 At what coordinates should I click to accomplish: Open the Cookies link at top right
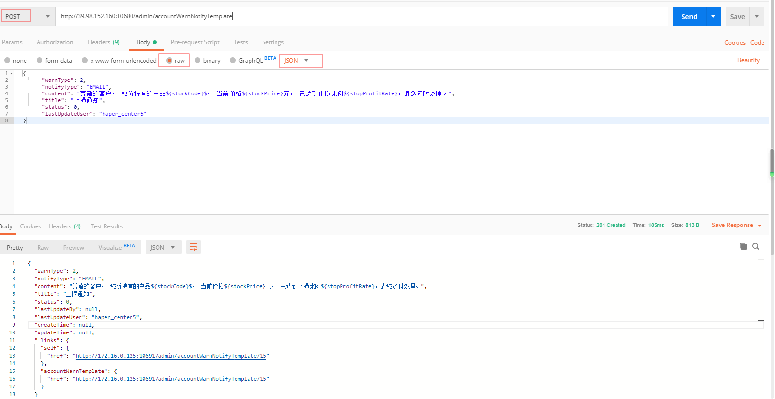(735, 43)
